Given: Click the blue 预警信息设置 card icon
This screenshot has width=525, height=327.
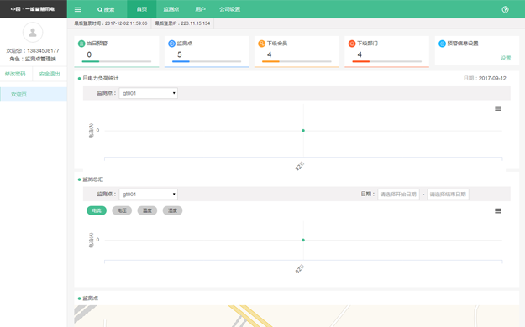Looking at the screenshot, I should (x=442, y=44).
